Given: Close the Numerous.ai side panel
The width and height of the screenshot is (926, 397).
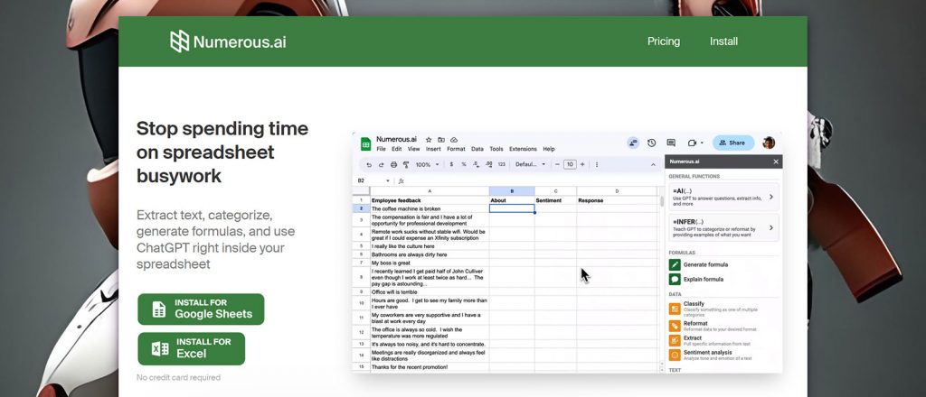Looking at the screenshot, I should click(x=775, y=162).
